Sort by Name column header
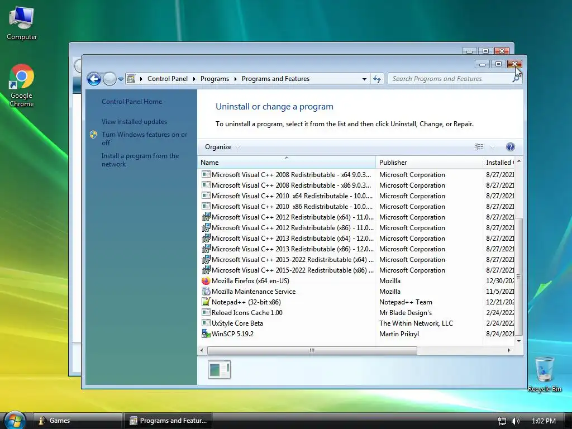 tap(287, 163)
